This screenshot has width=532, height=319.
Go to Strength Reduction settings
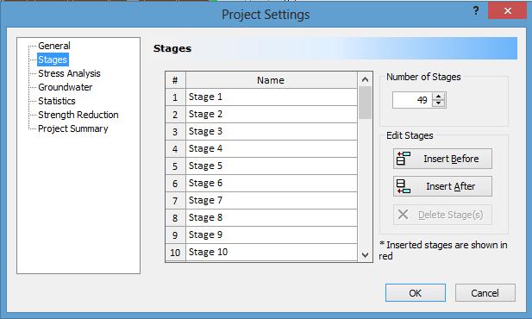point(78,115)
